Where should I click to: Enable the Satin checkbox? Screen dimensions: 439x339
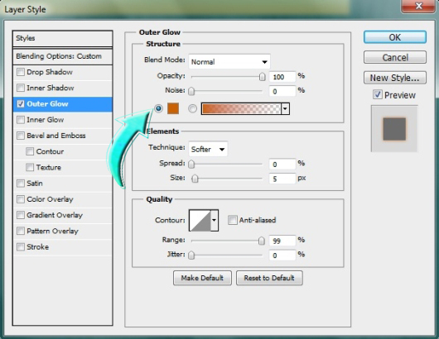coord(21,184)
